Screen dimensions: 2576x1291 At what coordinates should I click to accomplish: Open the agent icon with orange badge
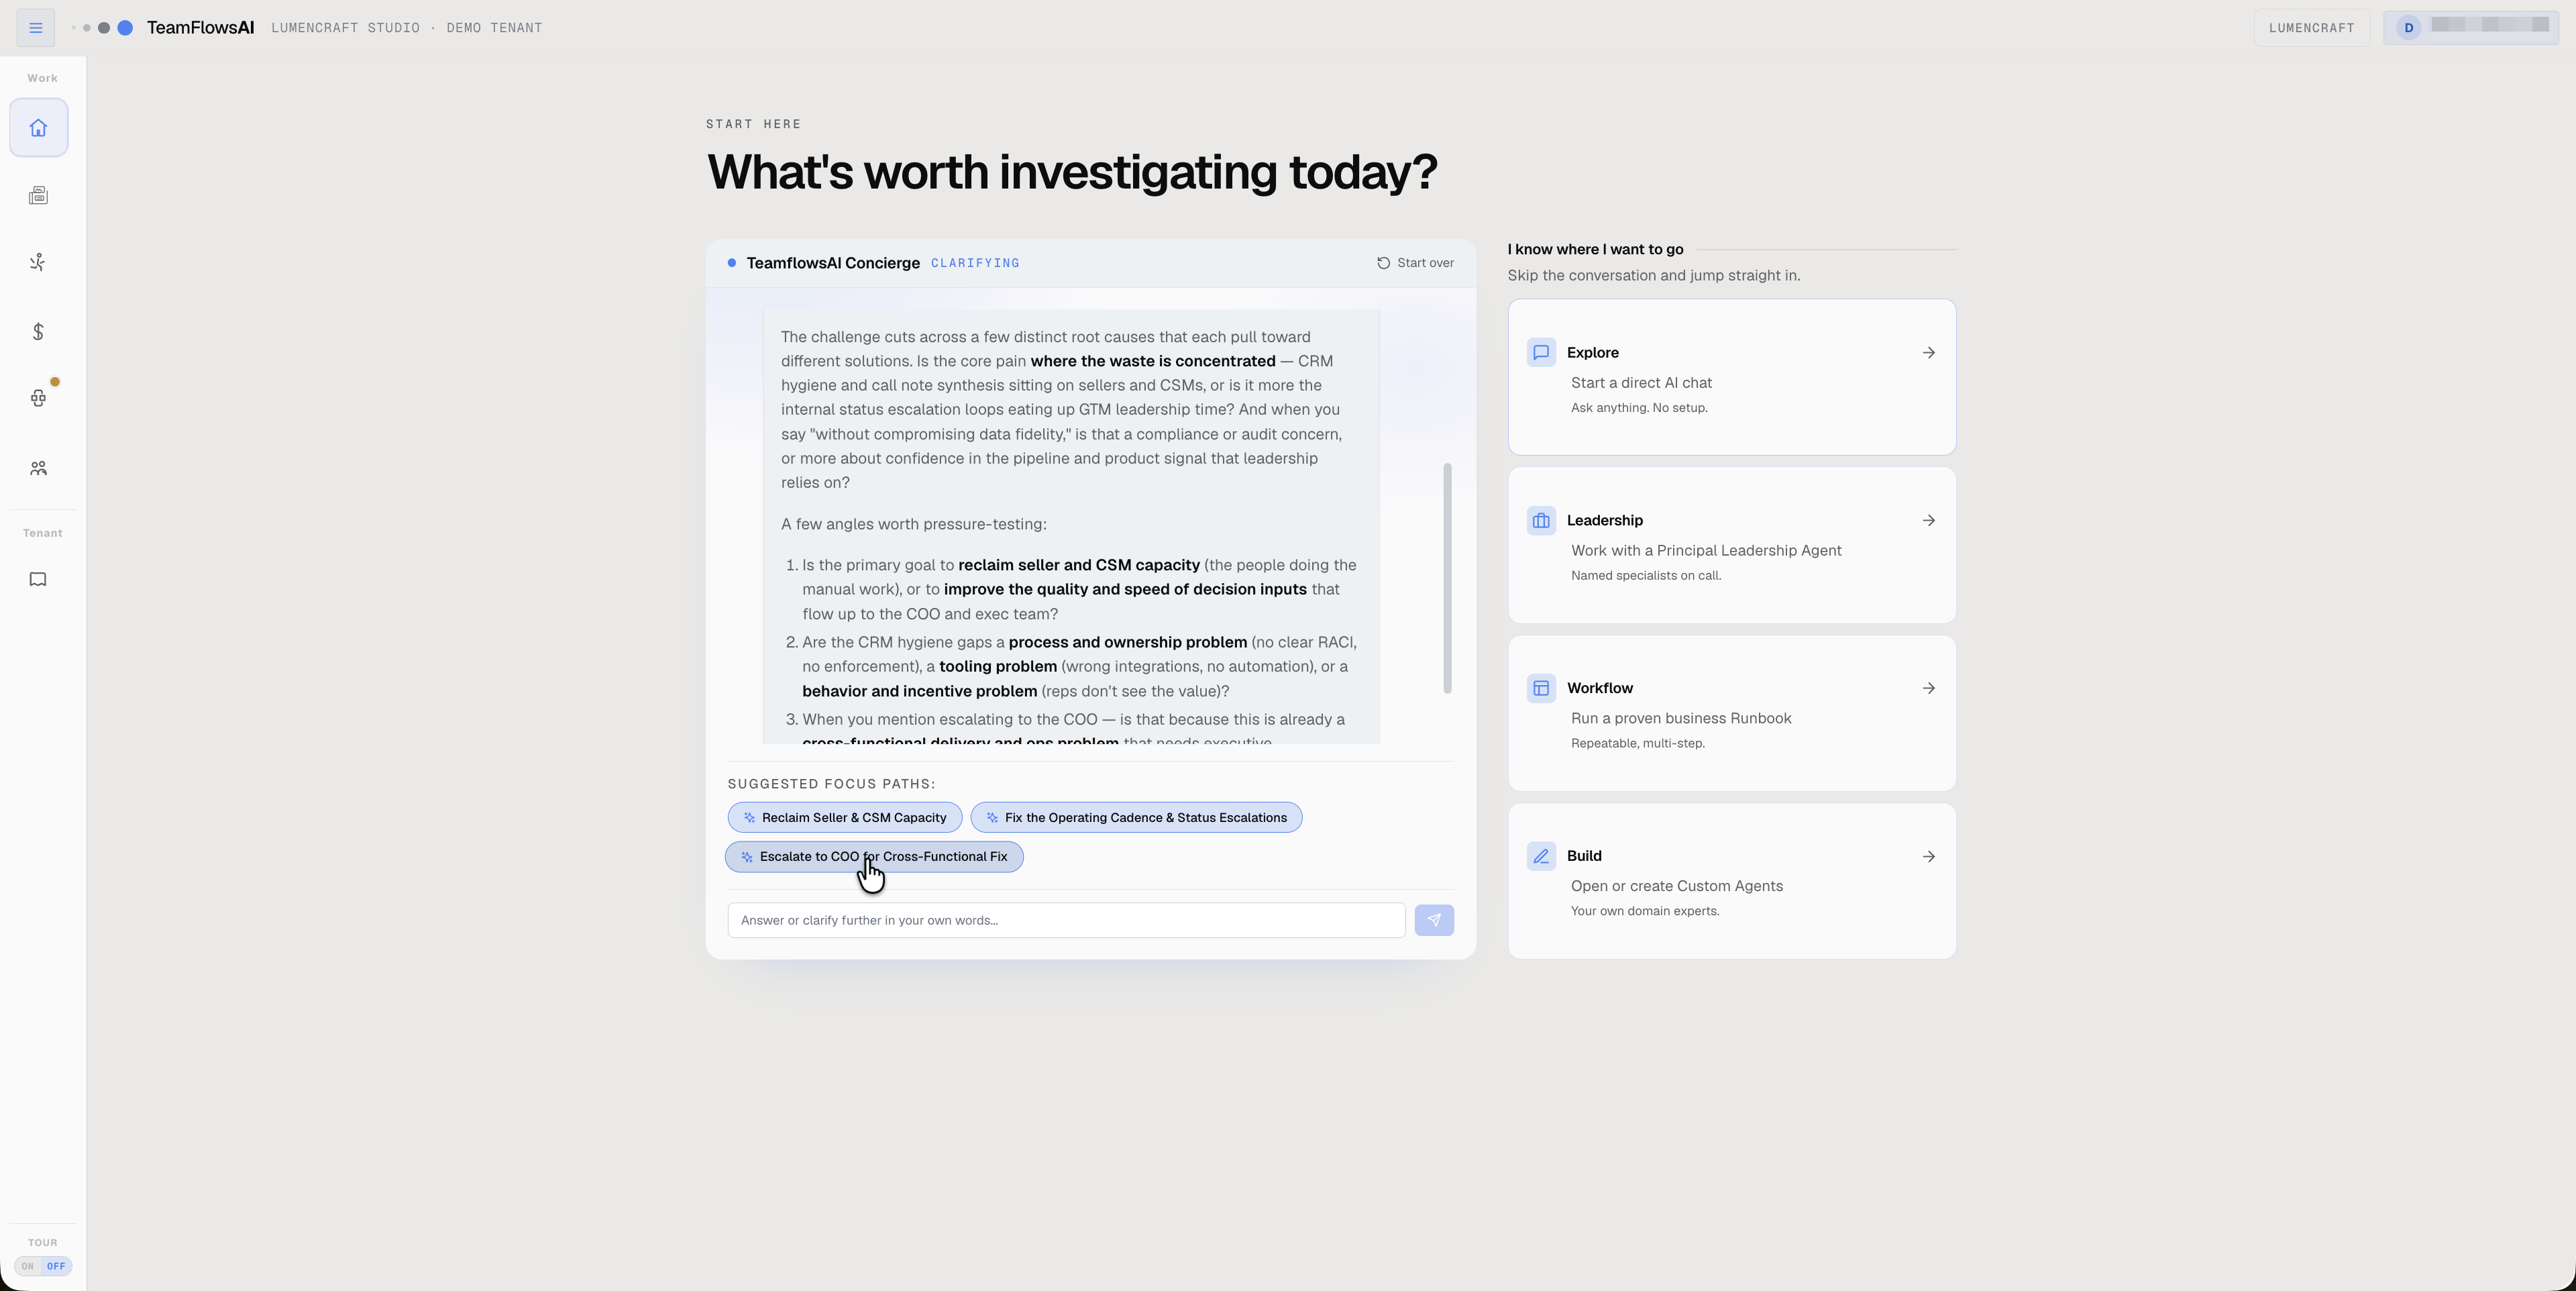tap(39, 398)
